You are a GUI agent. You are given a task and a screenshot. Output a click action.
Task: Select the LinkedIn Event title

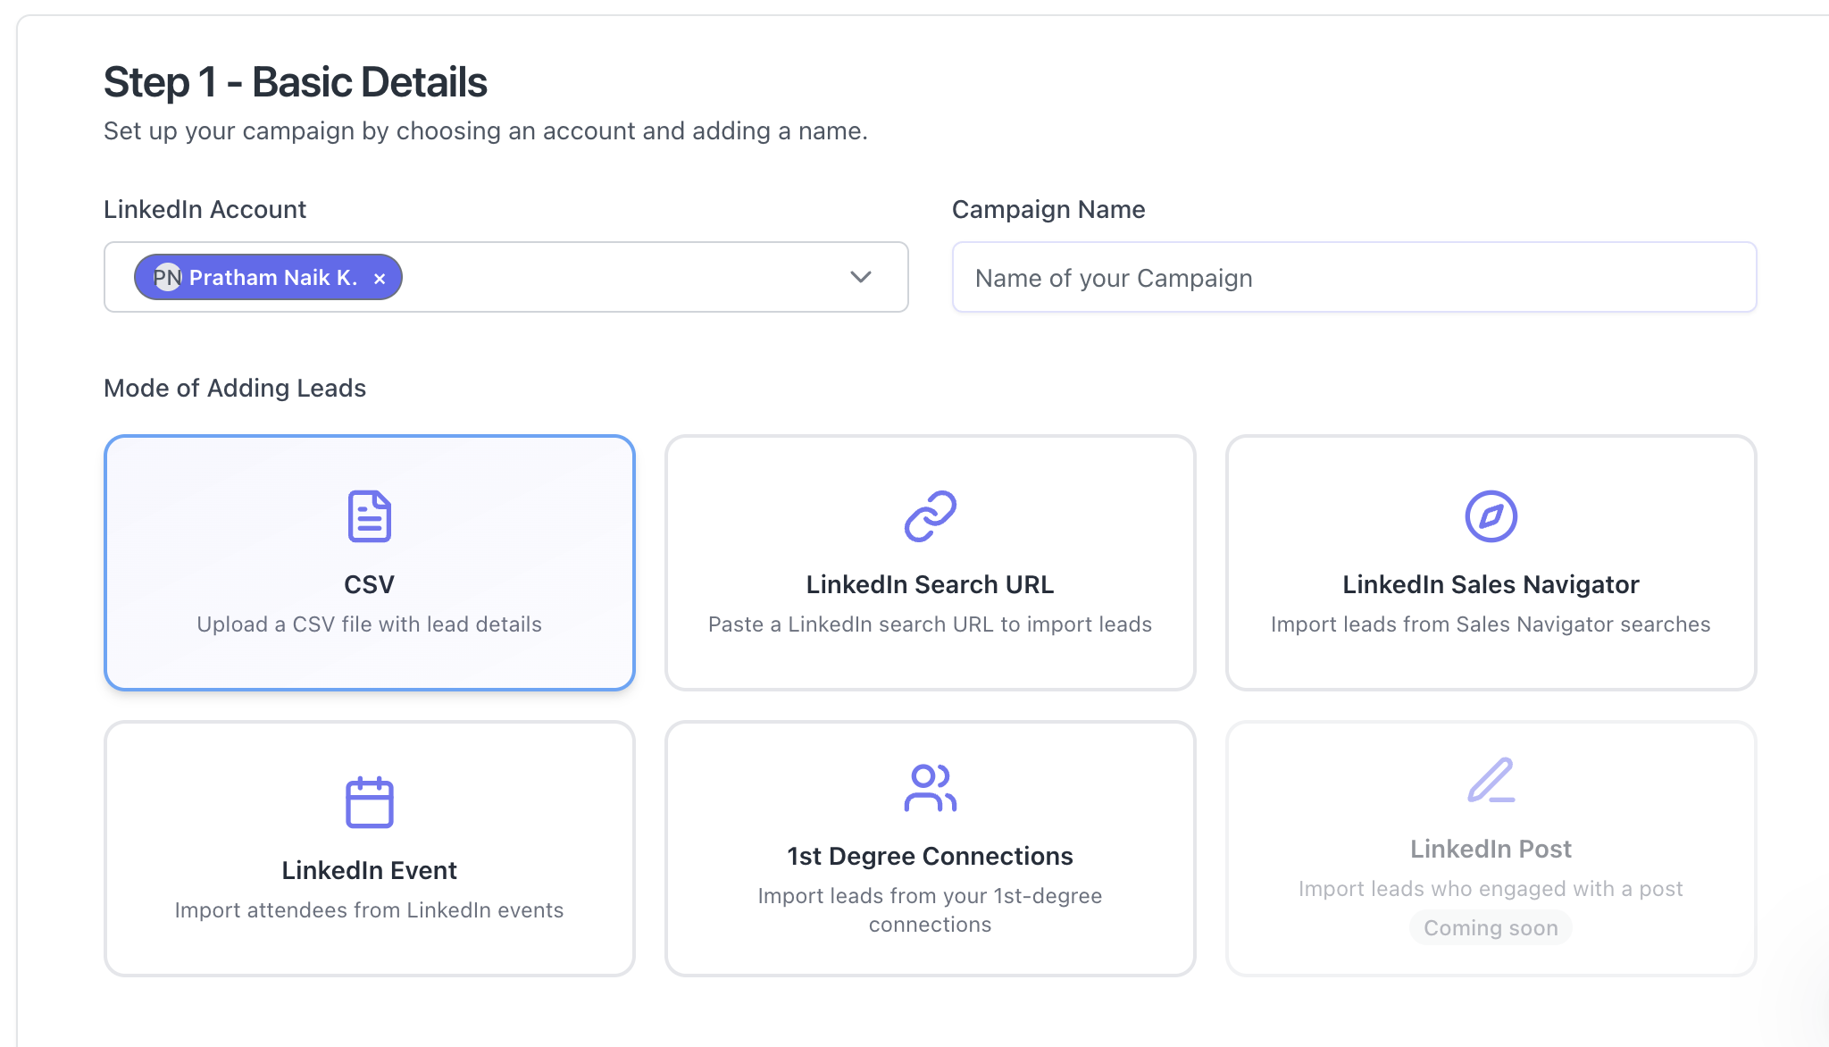(x=369, y=870)
